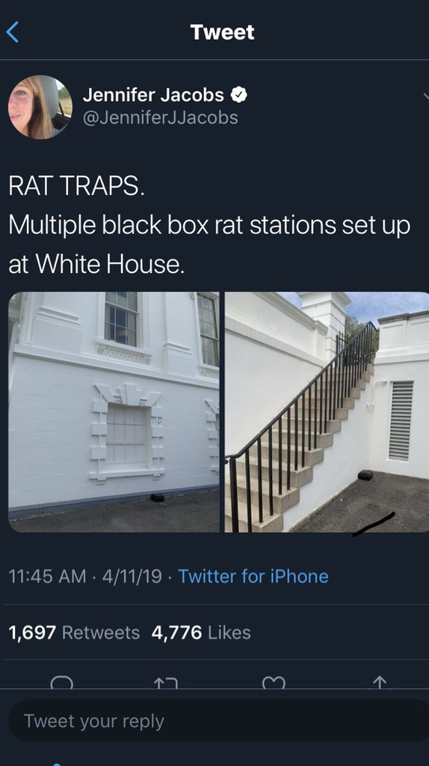Click the Jennifer Jacobs display name
The image size is (429, 766).
point(153,95)
